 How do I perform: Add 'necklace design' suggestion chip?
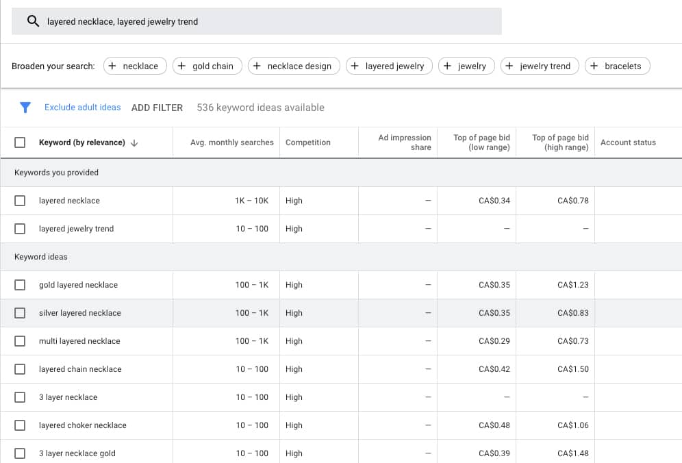[294, 66]
